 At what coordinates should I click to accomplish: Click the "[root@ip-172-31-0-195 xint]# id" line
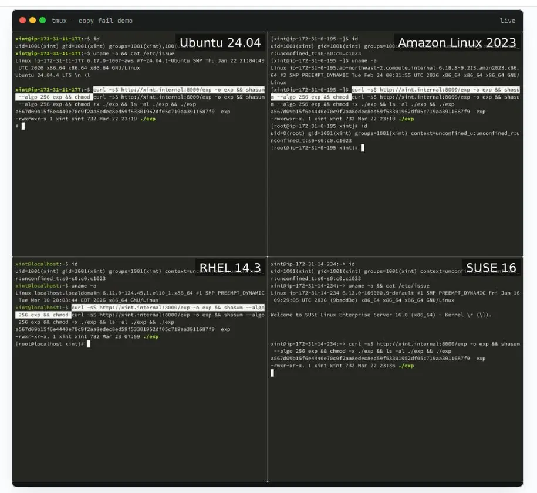pyautogui.click(x=319, y=126)
